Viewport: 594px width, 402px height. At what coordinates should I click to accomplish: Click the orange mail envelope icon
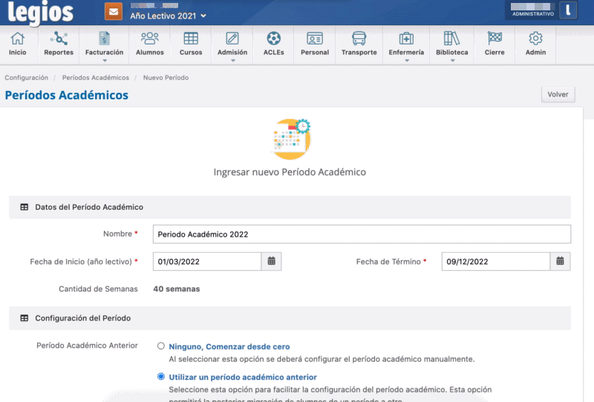coord(114,13)
